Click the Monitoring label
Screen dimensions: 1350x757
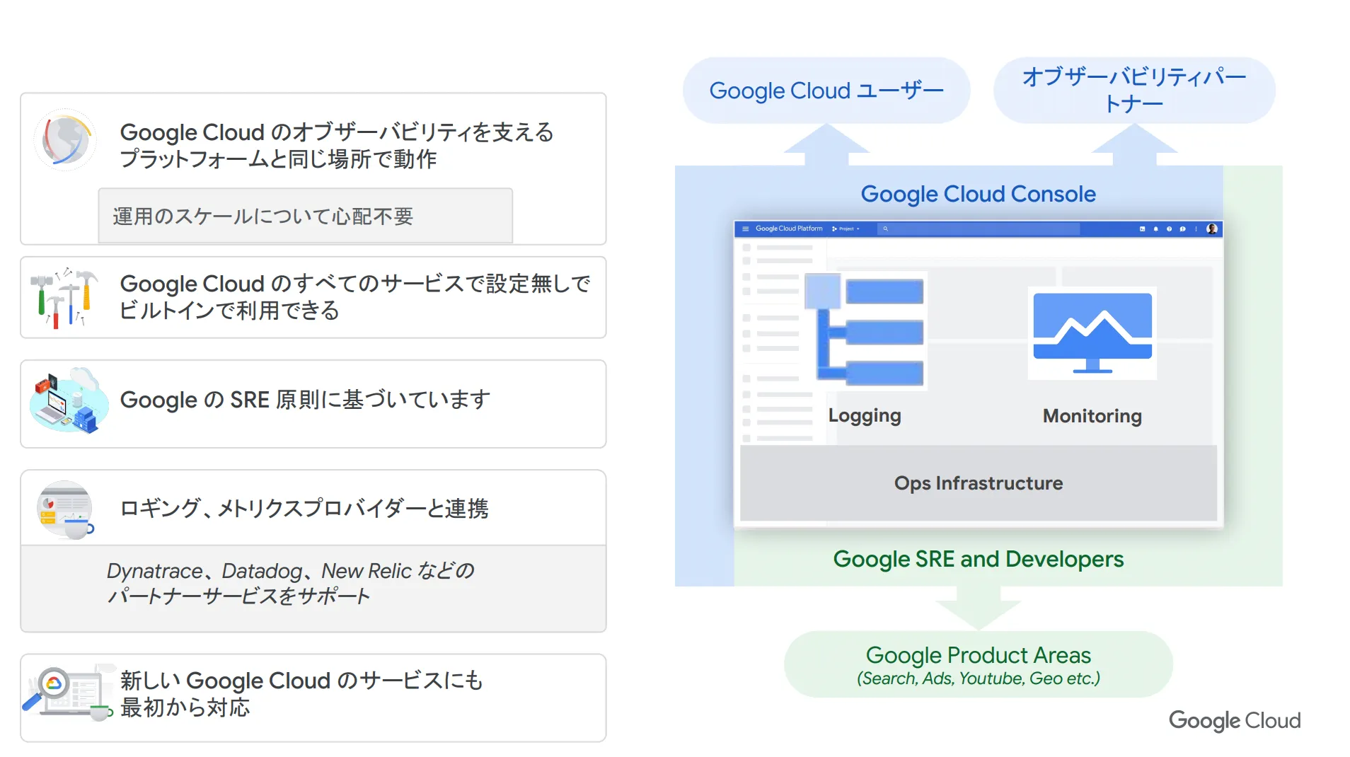coord(1092,416)
